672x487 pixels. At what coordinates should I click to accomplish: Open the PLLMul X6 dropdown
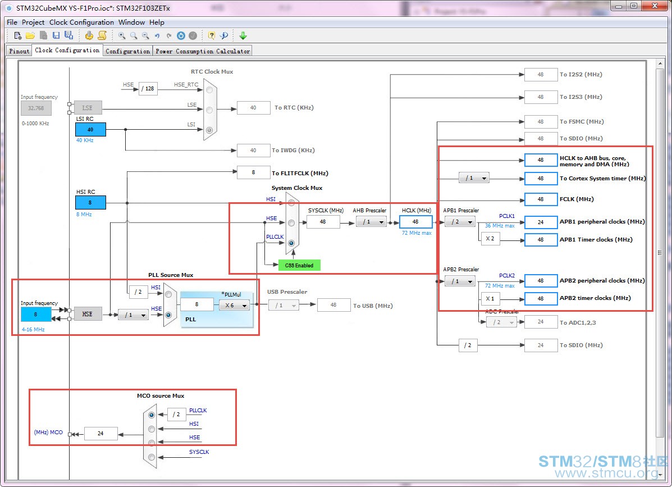[235, 305]
